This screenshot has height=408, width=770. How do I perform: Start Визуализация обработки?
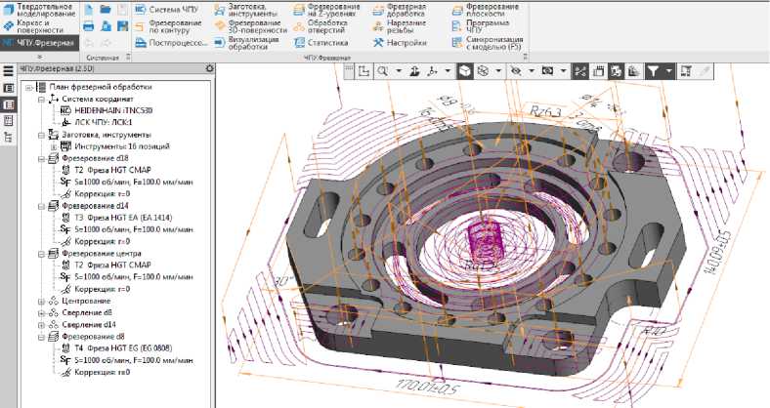pyautogui.click(x=247, y=43)
